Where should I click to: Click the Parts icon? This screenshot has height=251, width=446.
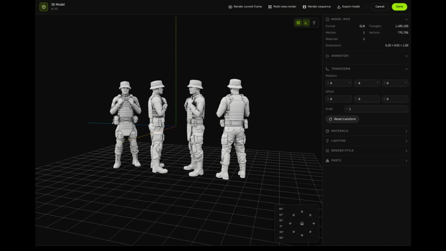[x=328, y=160]
